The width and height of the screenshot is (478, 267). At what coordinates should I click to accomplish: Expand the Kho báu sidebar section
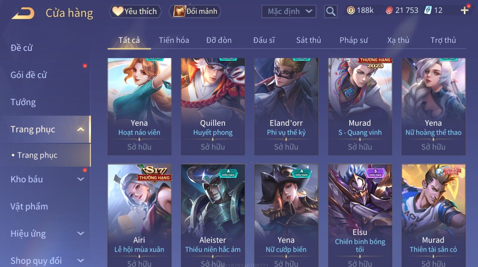(x=81, y=179)
